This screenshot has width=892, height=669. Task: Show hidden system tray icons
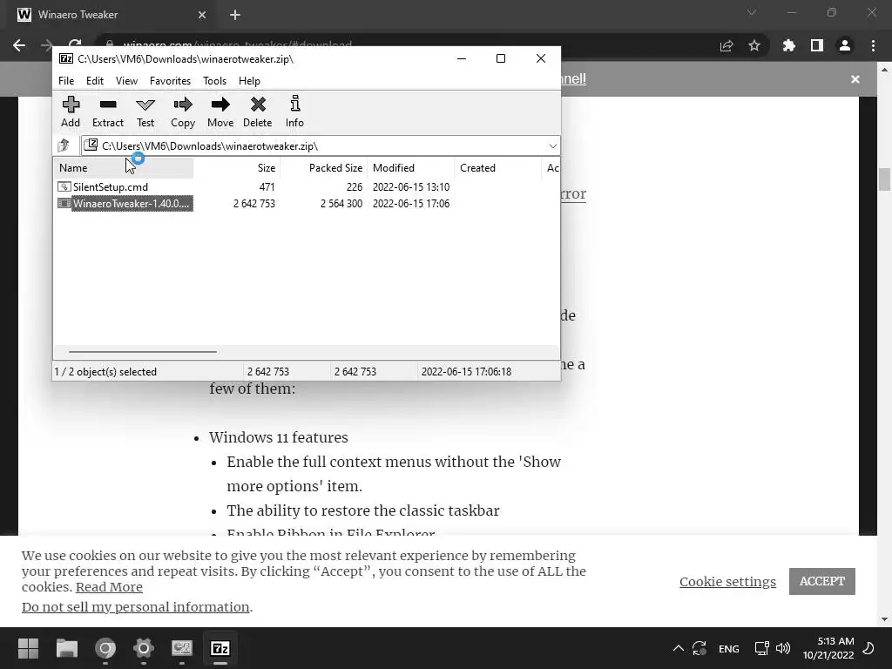click(678, 648)
